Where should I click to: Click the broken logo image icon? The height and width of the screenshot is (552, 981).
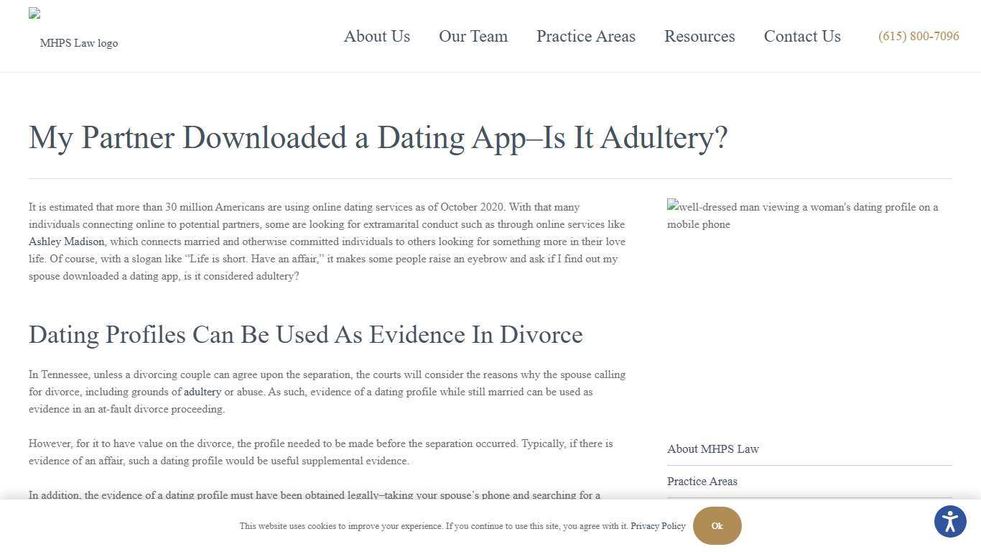(33, 12)
